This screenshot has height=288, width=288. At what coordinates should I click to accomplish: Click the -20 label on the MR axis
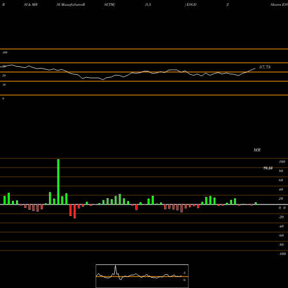click(x=281, y=217)
